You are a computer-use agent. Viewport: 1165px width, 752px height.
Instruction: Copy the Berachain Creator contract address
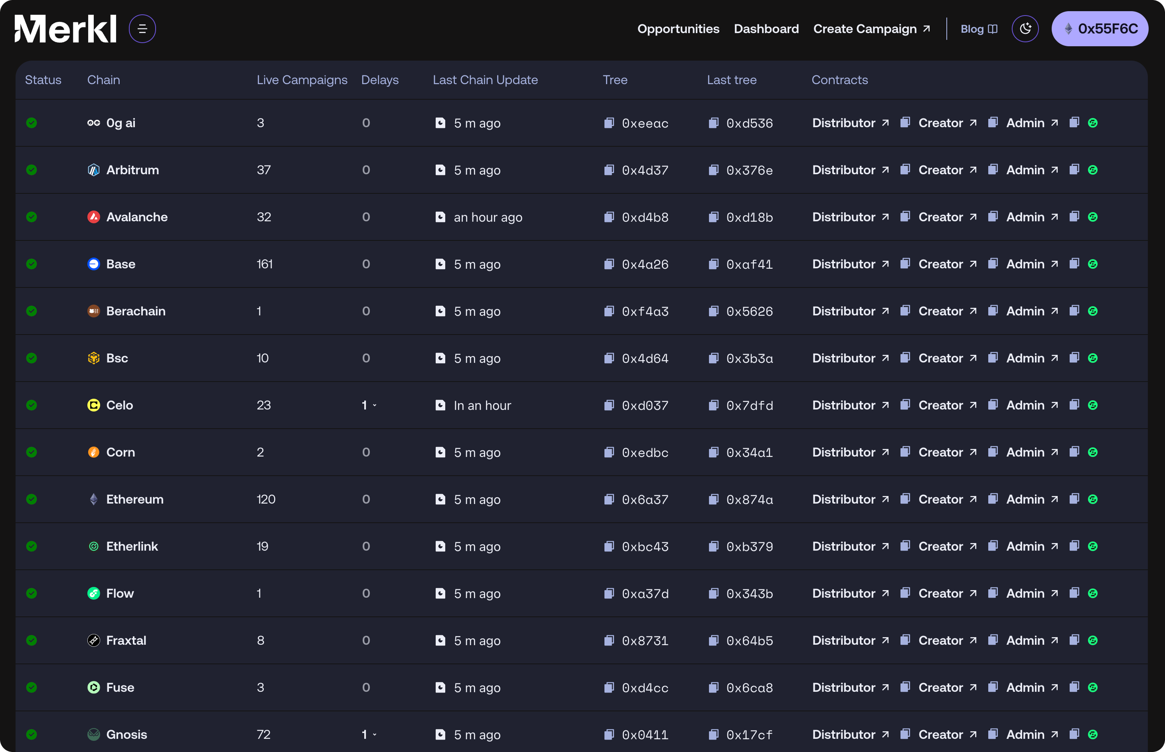905,311
